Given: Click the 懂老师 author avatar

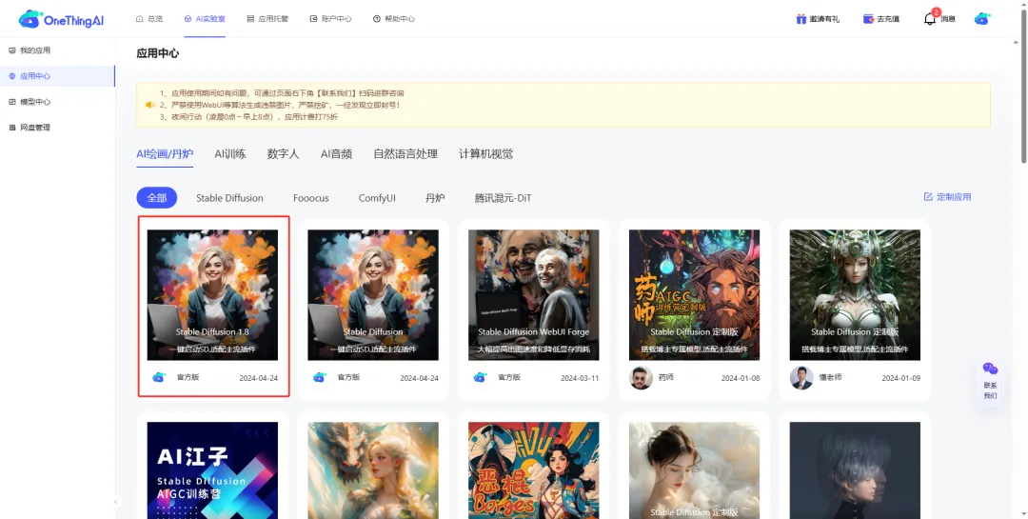Looking at the screenshot, I should 801,378.
